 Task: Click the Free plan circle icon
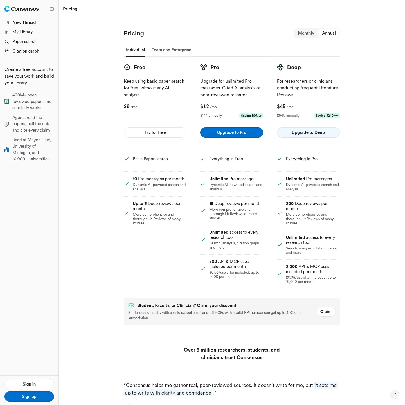coord(127,67)
